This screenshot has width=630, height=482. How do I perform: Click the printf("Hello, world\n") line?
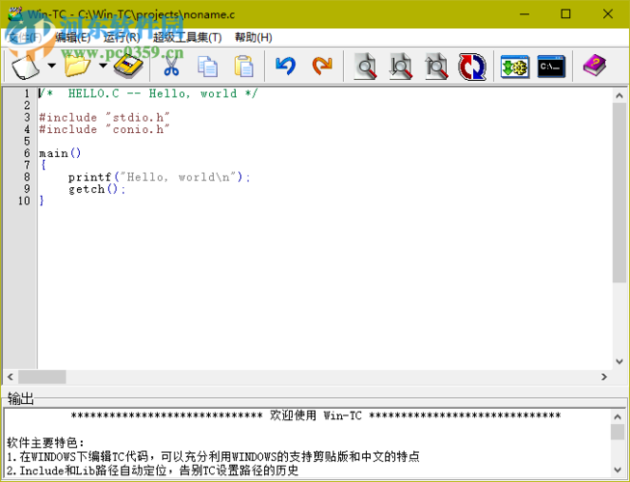point(159,177)
